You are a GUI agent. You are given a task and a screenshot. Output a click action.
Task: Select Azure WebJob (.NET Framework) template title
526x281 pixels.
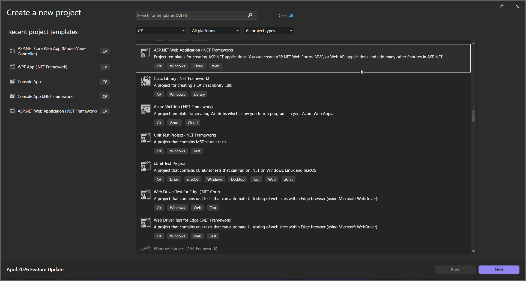pyautogui.click(x=183, y=107)
